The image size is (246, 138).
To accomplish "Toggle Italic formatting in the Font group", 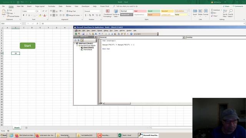I will (x=26, y=15).
